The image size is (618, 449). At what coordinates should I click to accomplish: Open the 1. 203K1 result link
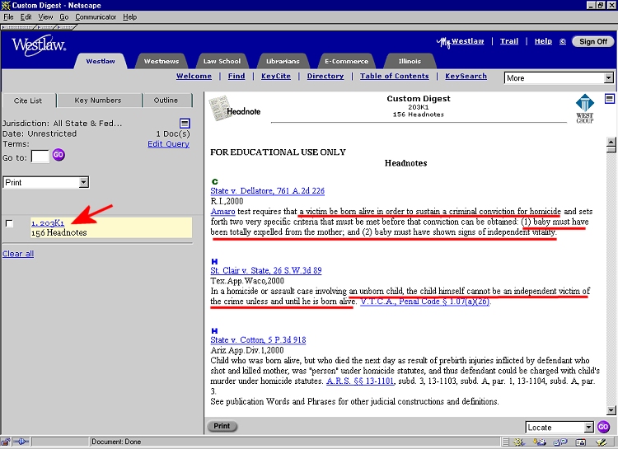[x=48, y=222]
